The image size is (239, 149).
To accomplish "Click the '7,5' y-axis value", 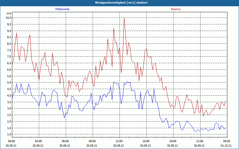I will point(9,50).
